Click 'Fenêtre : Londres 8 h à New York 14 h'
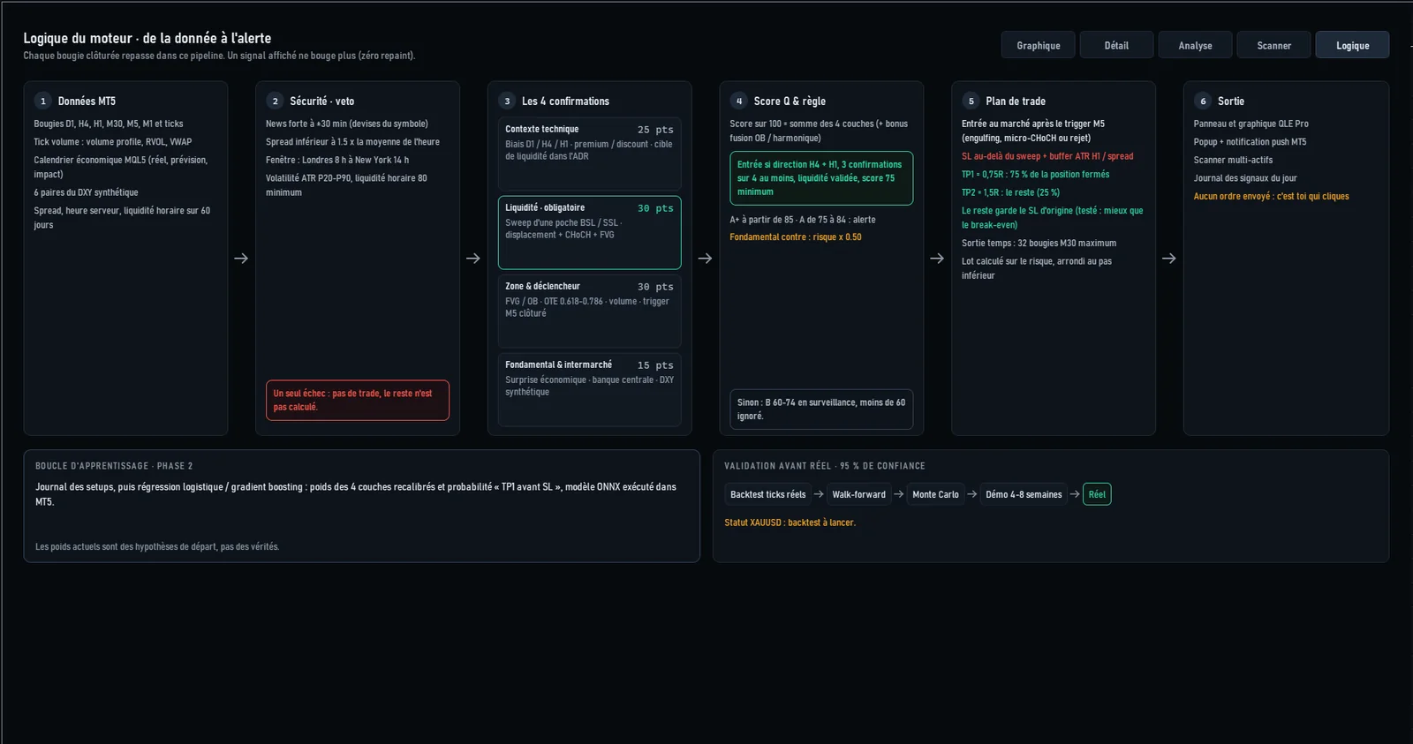 [337, 160]
